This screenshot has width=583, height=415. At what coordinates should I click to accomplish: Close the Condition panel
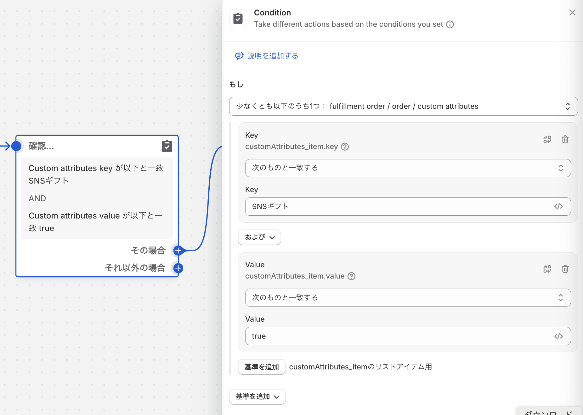click(572, 13)
